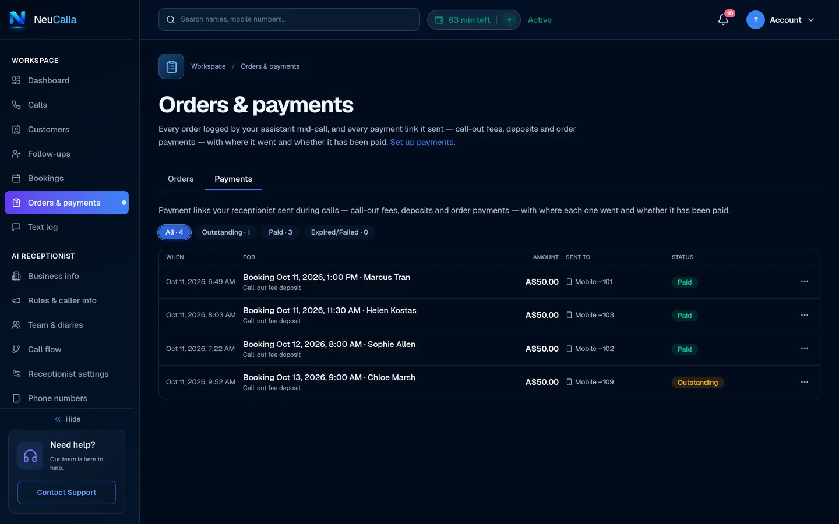Open Receptionist settings
The image size is (839, 524).
coord(66,374)
